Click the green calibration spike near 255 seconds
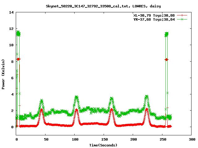 (x=166, y=35)
